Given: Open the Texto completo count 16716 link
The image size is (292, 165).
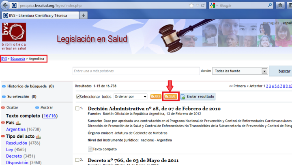Looking at the screenshot, I should (x=49, y=116).
